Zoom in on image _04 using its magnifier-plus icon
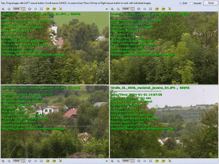Viewport: 219px width, 164px height. pos(112,161)
